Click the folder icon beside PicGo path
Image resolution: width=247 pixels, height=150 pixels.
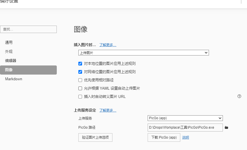coord(226,128)
